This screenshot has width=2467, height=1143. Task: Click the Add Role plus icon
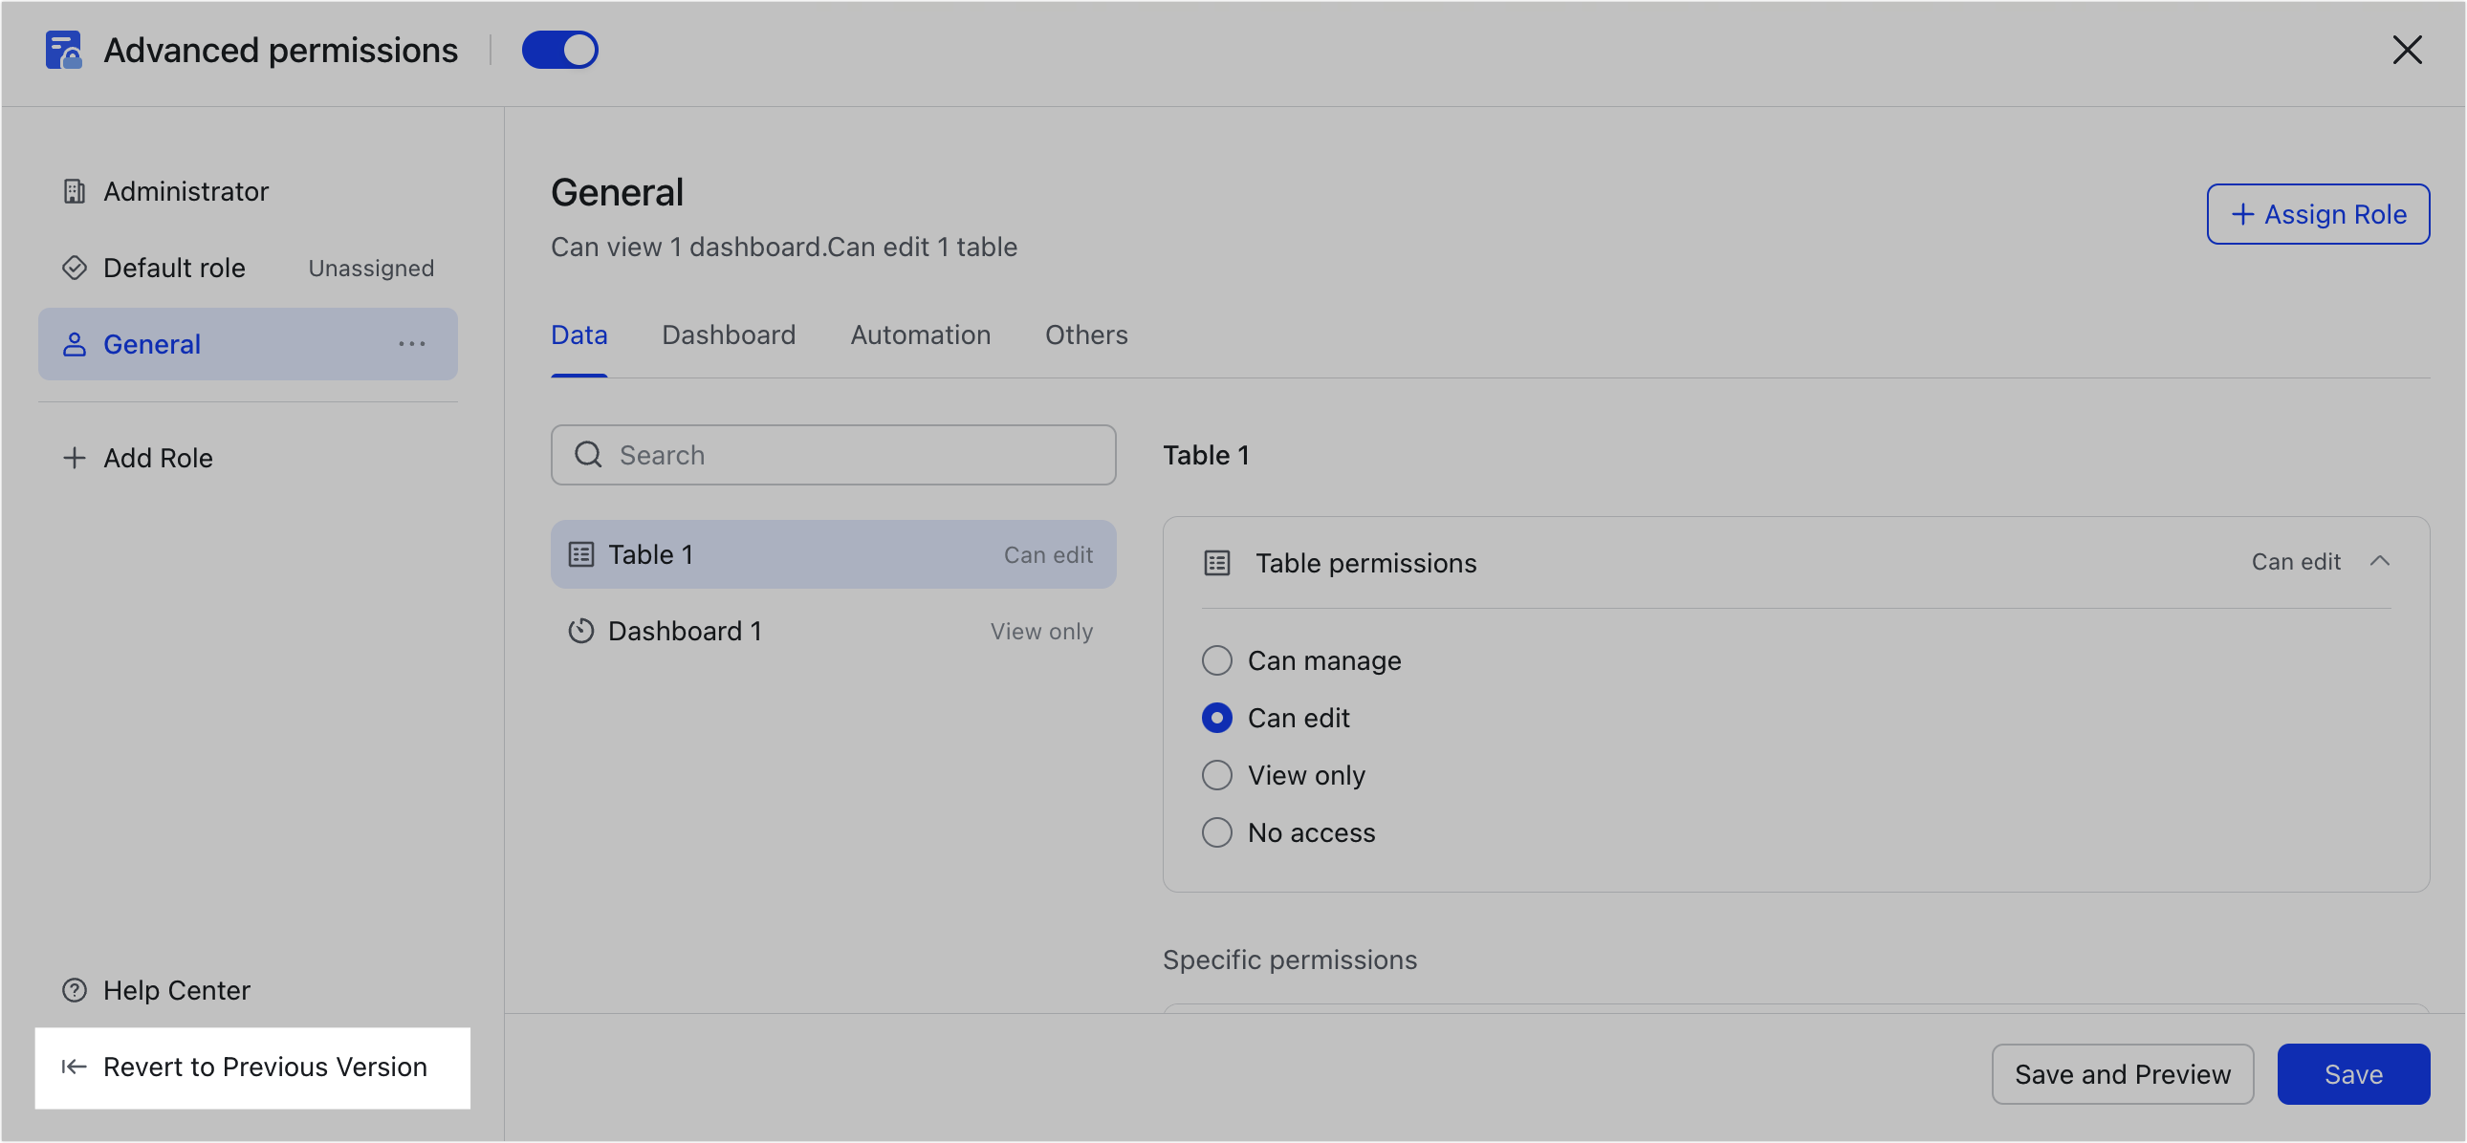pos(74,458)
